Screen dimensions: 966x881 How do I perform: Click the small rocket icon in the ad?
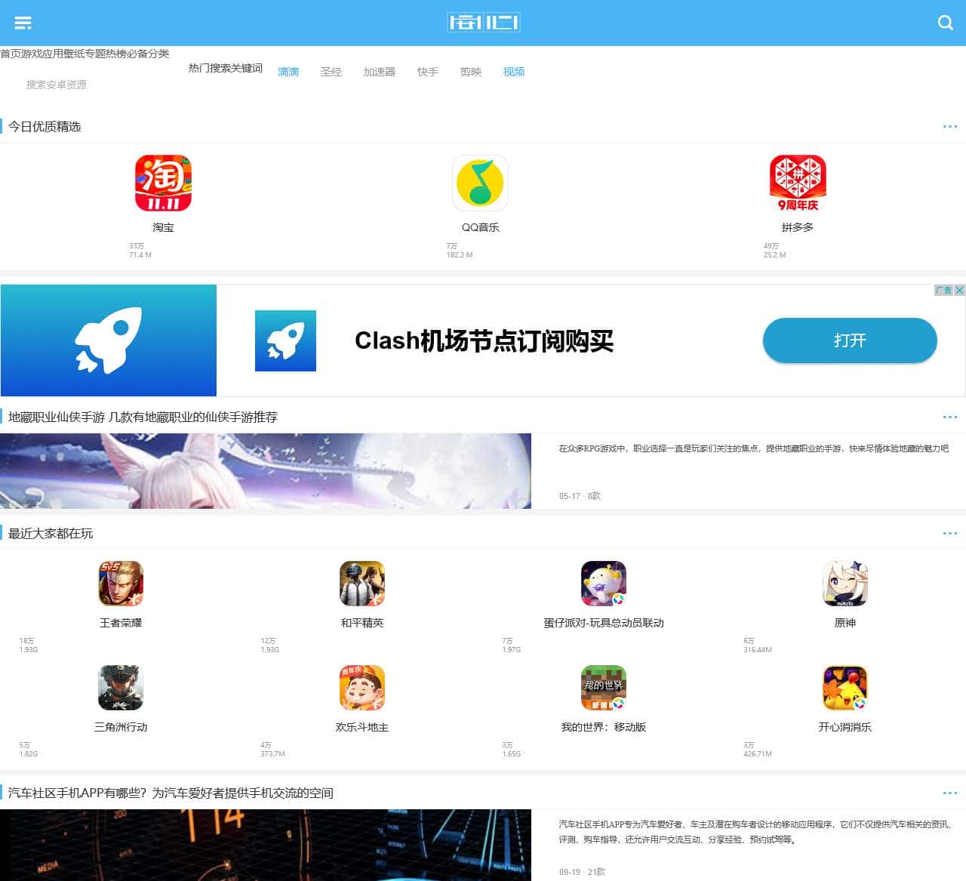(285, 340)
